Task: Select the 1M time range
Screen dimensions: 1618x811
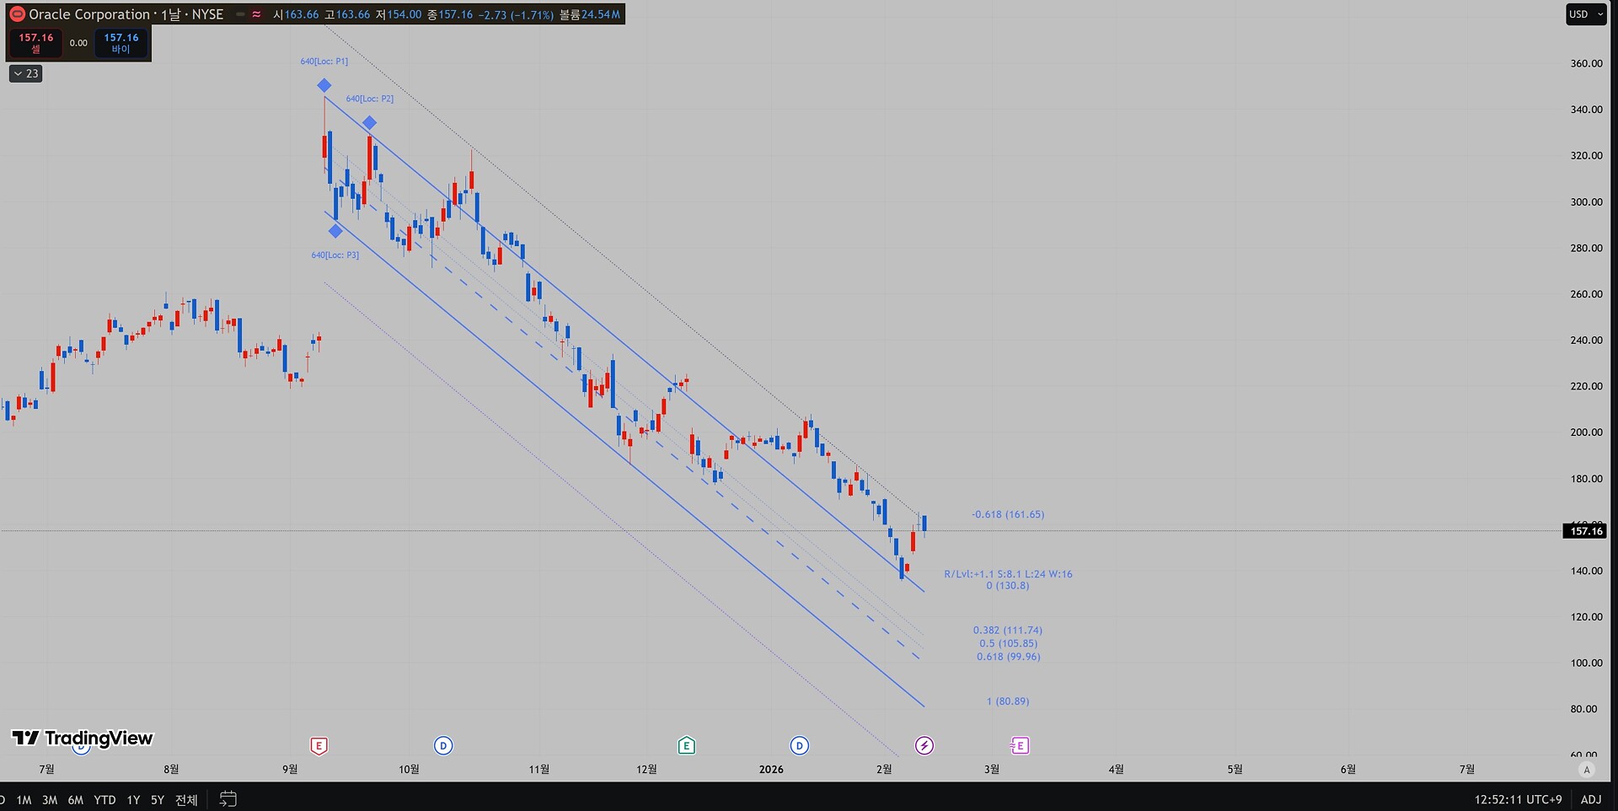Action: [x=24, y=800]
